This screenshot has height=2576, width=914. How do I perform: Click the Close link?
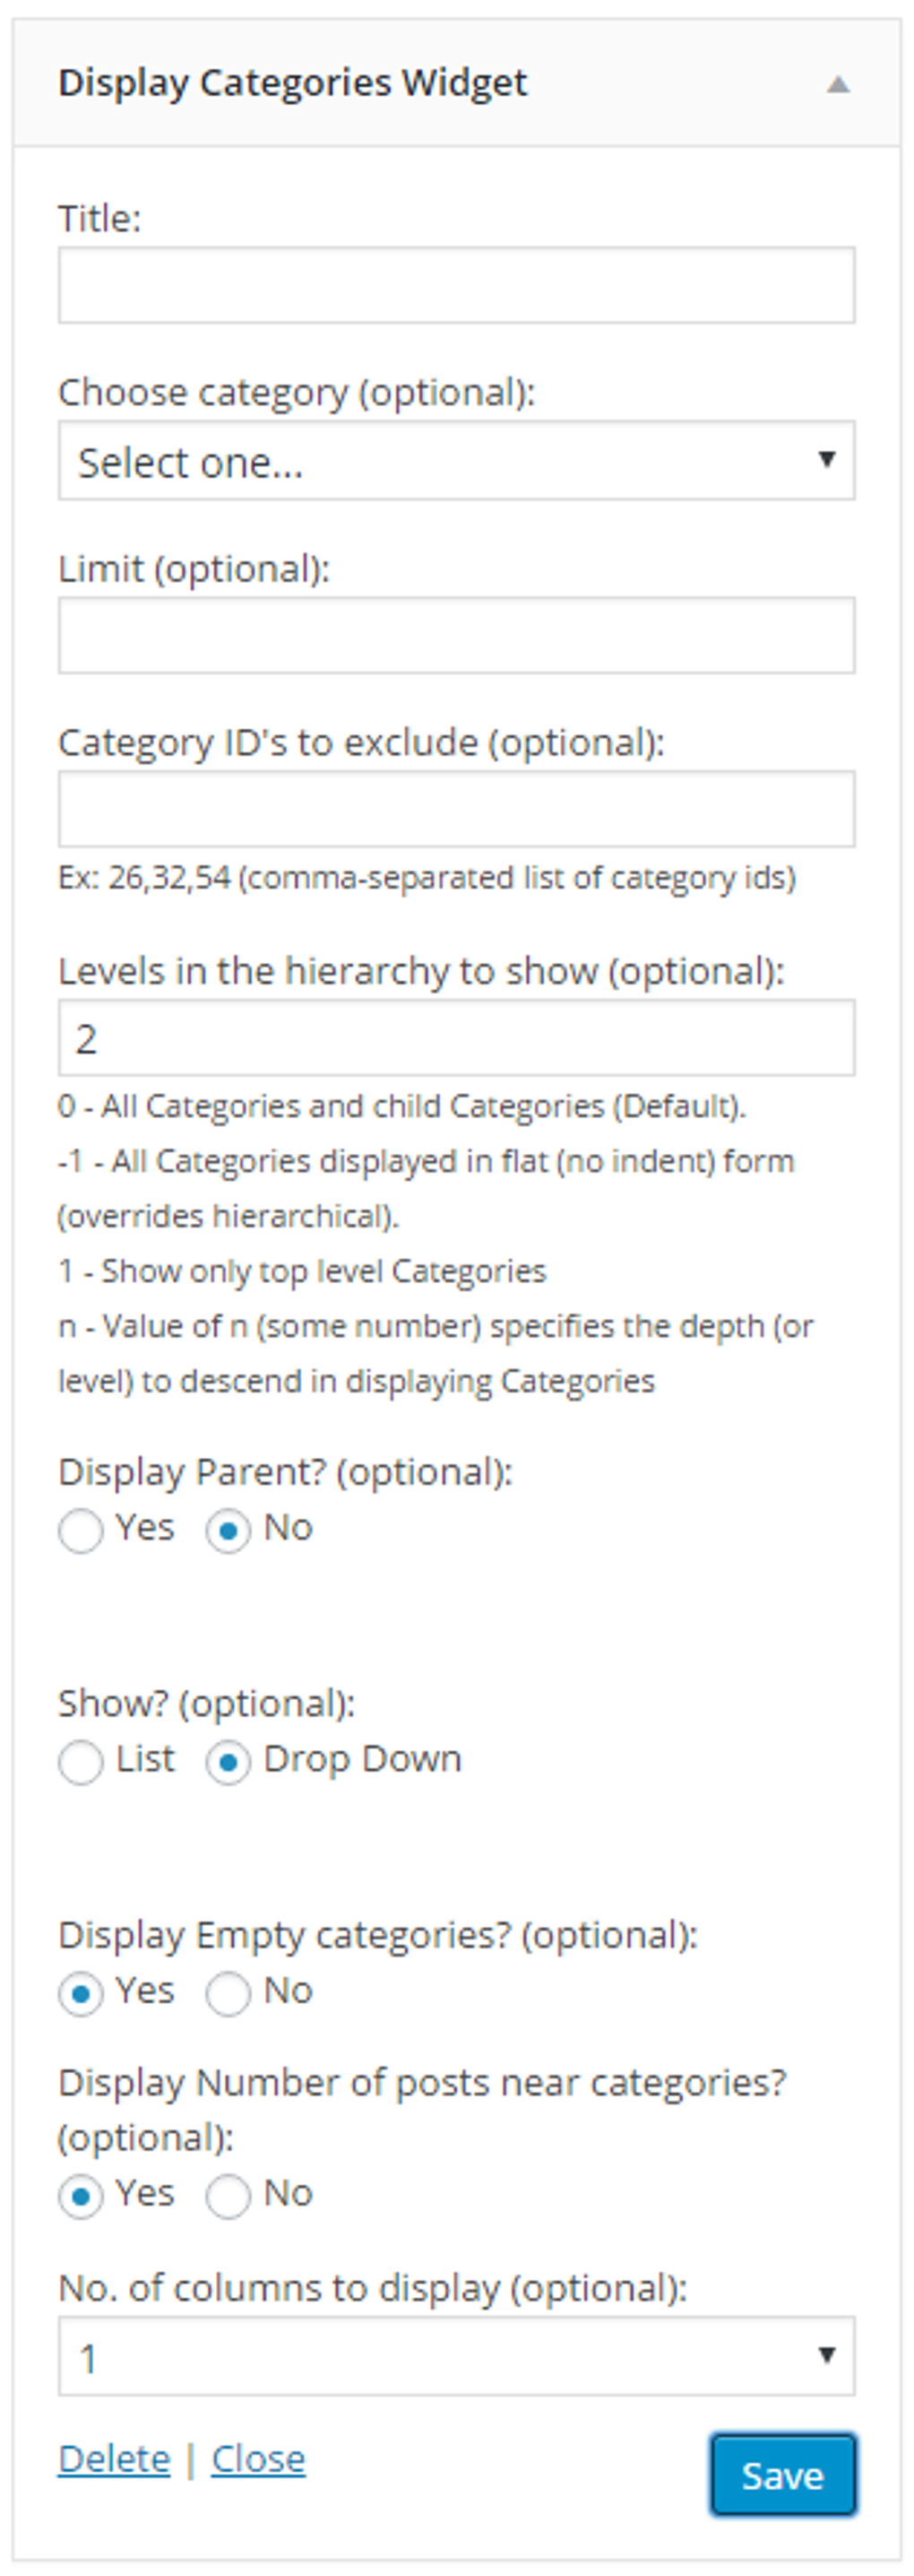(259, 2460)
